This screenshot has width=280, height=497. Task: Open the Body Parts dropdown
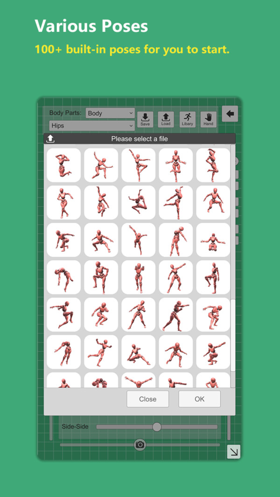(110, 113)
